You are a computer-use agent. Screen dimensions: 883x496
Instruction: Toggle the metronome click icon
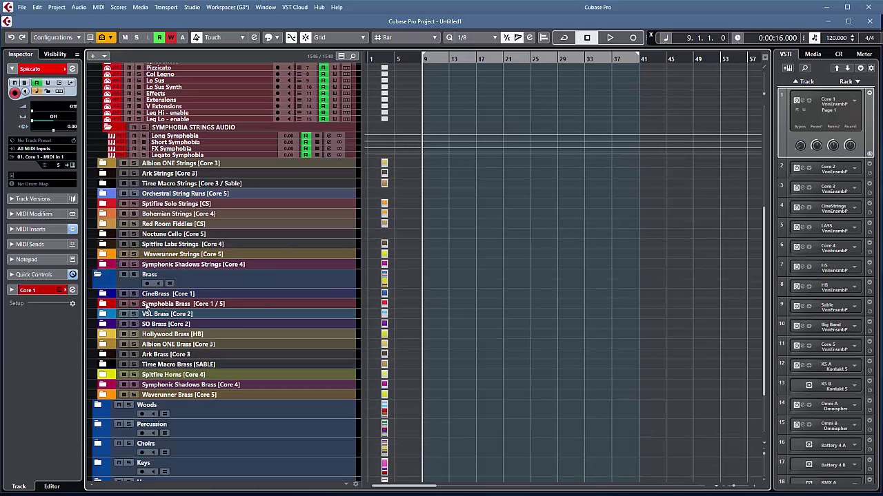(815, 38)
